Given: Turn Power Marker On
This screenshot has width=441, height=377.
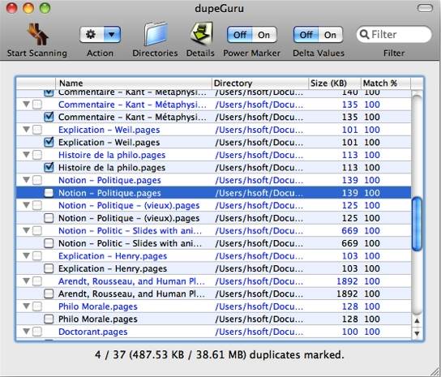Looking at the screenshot, I should coord(264,35).
